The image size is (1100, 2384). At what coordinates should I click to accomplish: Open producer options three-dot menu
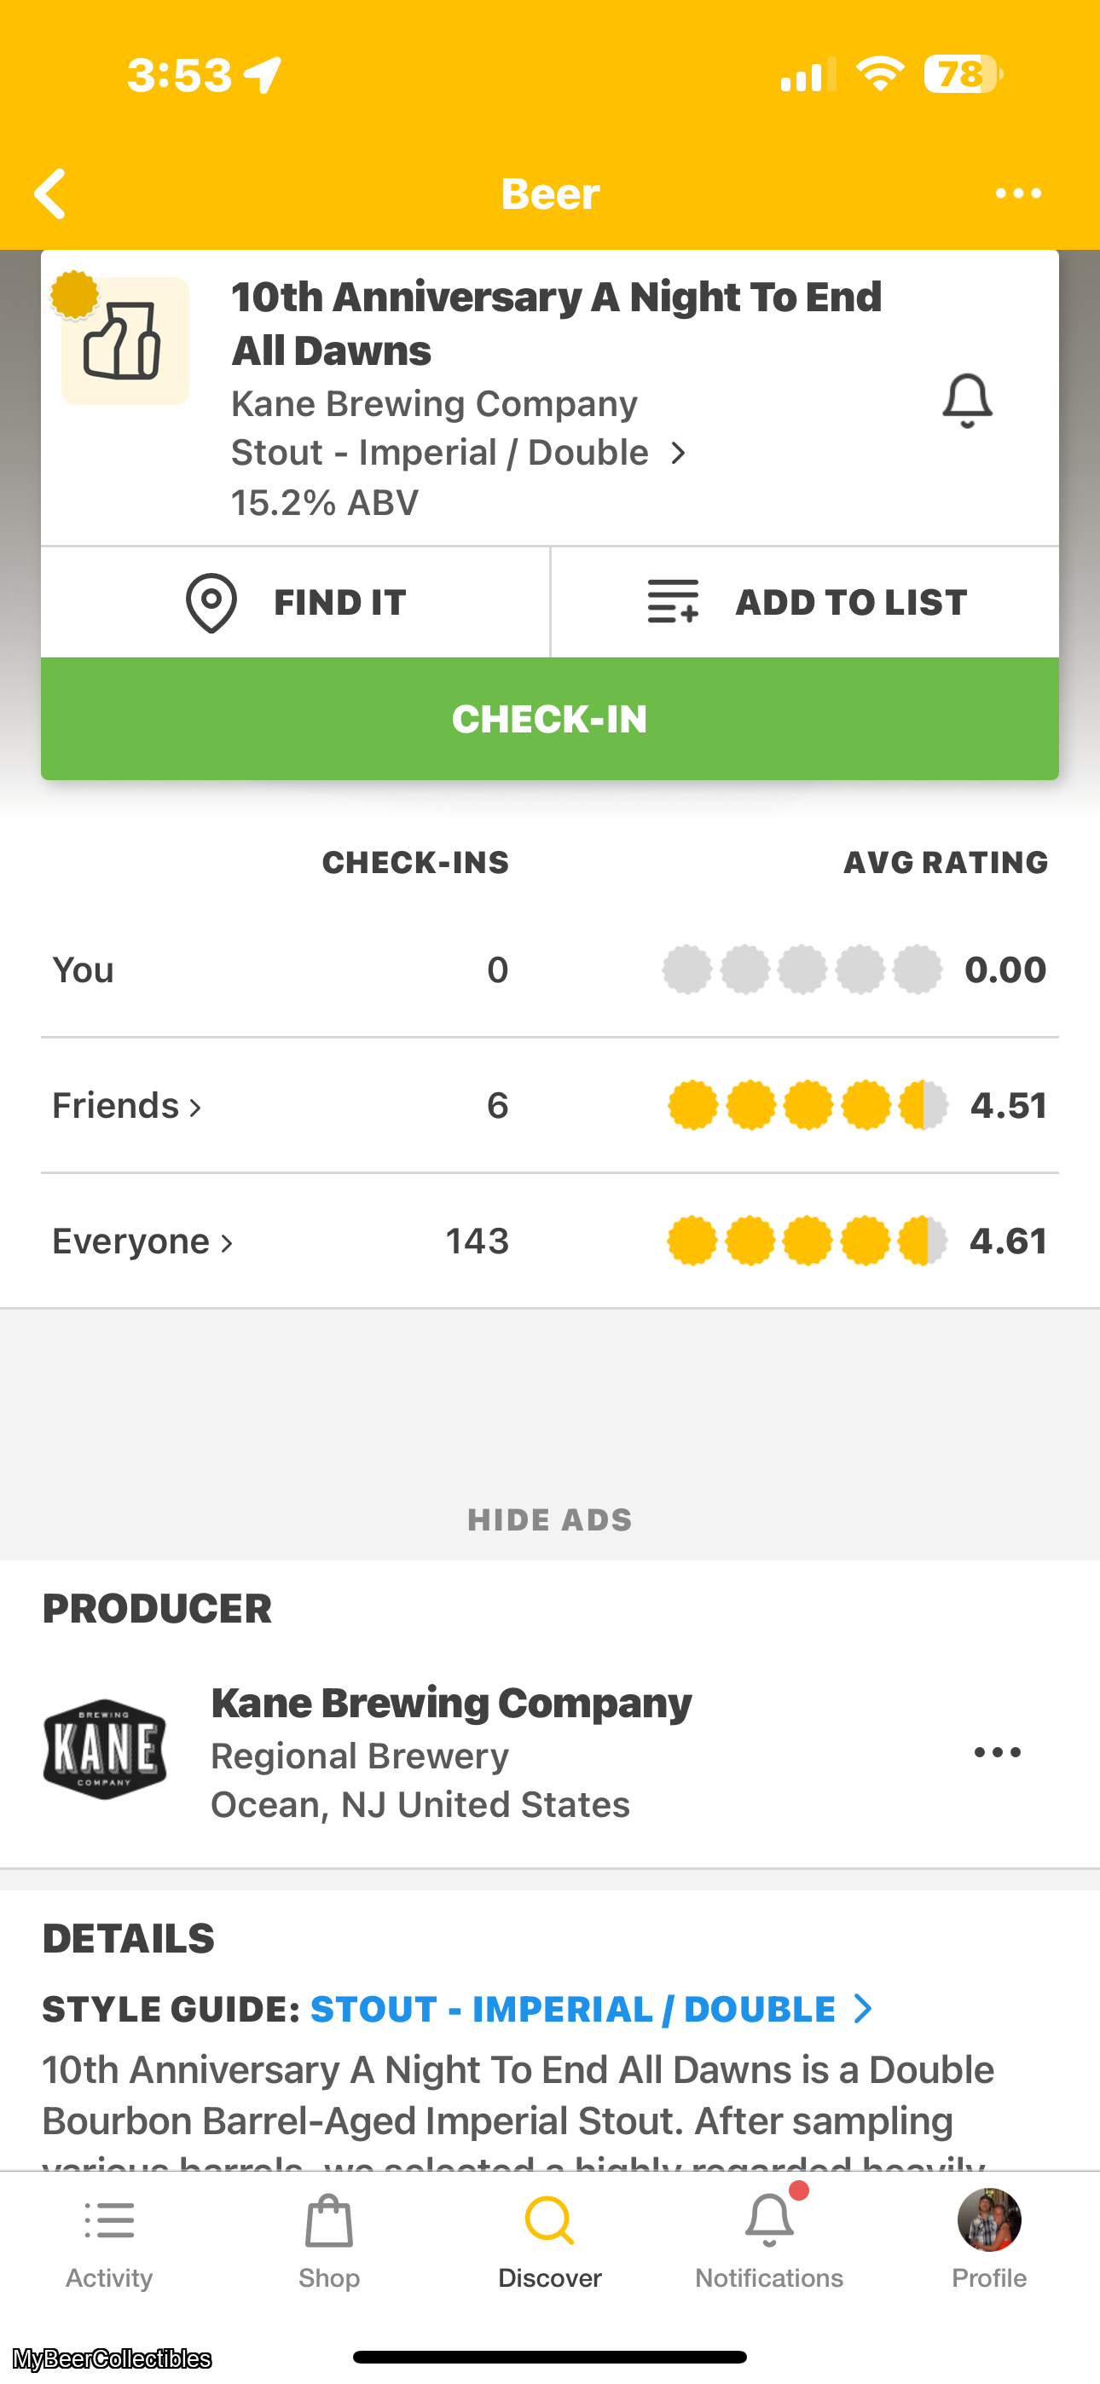pyautogui.click(x=997, y=1752)
